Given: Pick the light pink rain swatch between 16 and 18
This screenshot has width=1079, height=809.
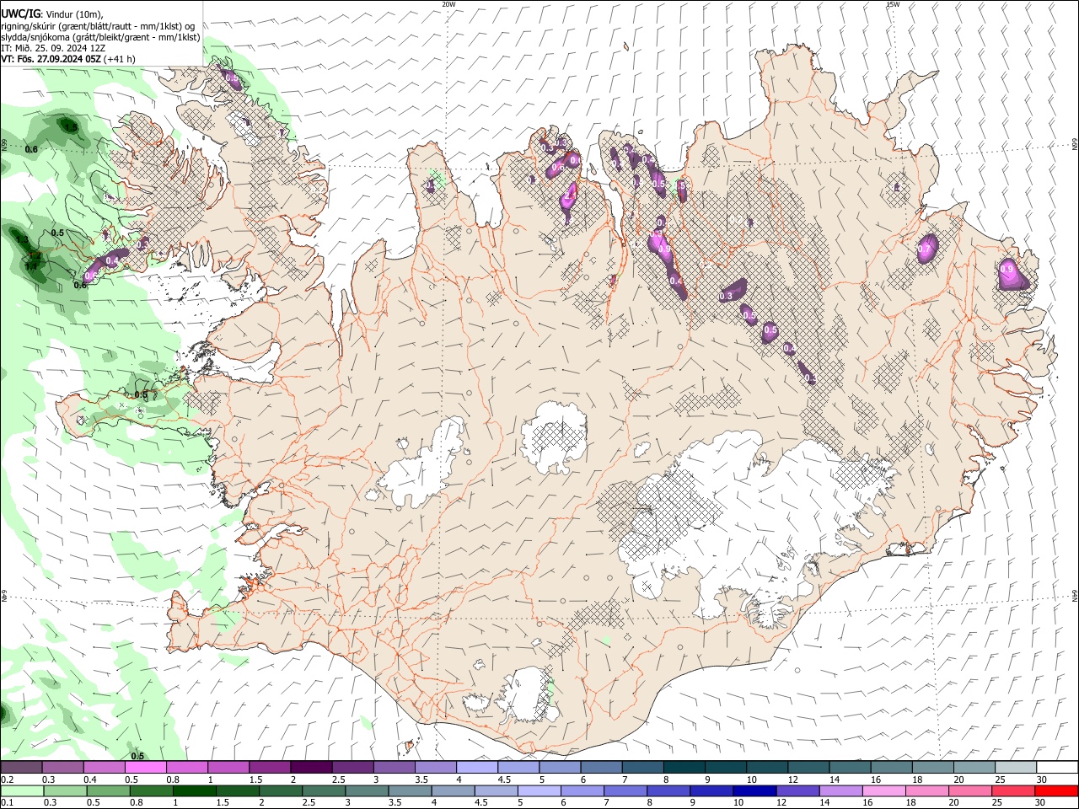Looking at the screenshot, I should pyautogui.click(x=883, y=791).
